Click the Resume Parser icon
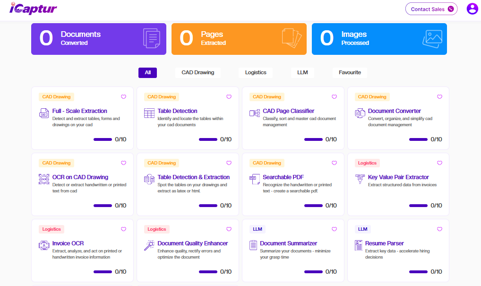481x286 pixels. [x=359, y=246]
